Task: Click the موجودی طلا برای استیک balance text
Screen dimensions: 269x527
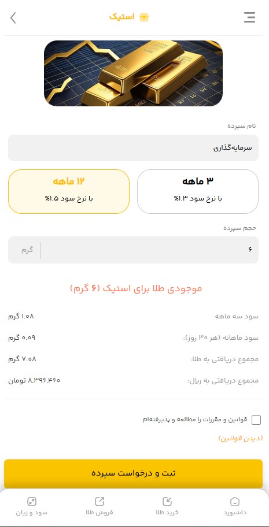Action: 136,288
